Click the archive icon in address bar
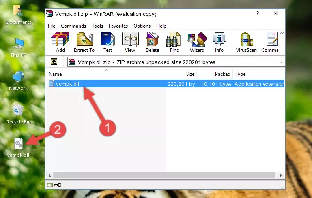The height and width of the screenshot is (198, 312). tap(72, 62)
